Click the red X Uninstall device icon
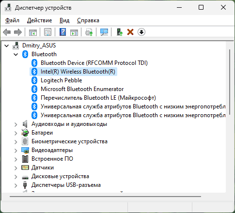This screenshot has height=213, width=235. [130, 32]
